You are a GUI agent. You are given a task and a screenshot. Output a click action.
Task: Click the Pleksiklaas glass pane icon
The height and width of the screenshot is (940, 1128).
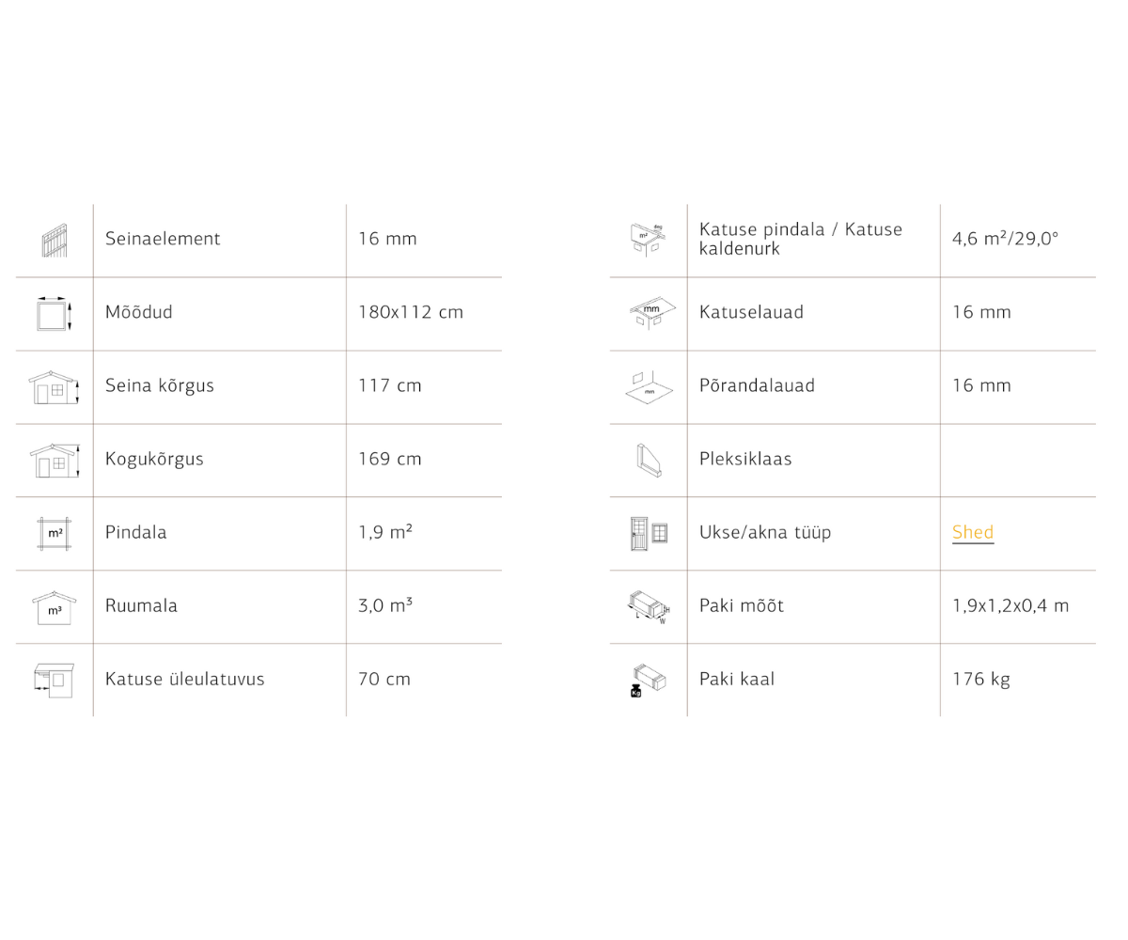pos(649,461)
